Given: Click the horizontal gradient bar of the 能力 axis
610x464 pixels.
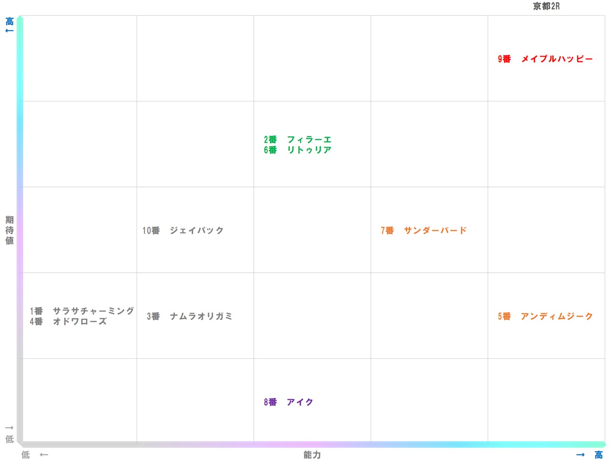Looking at the screenshot, I should coord(312,444).
